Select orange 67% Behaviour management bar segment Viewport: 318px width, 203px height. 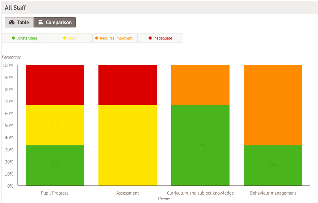coord(273,105)
